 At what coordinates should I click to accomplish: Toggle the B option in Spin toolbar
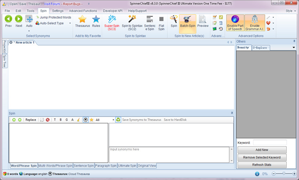coord(61,120)
